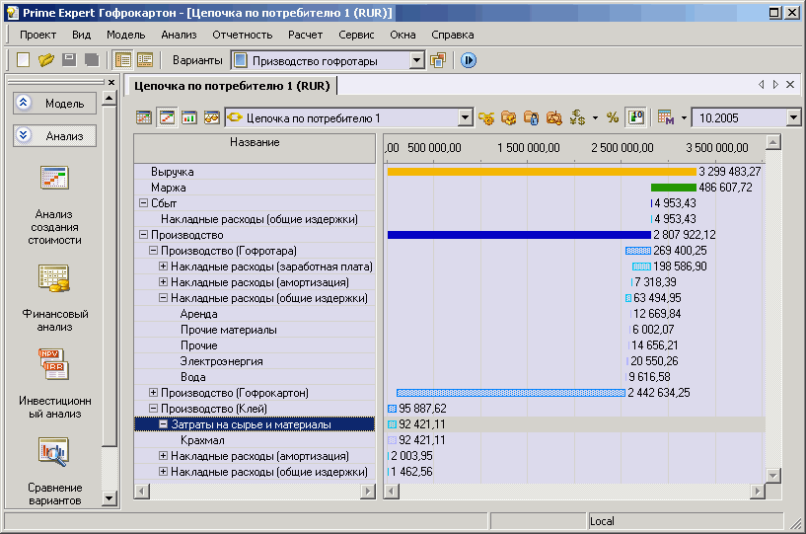Viewport: 806px width, 534px height.
Task: Select the Крахмал row
Action: (255, 440)
